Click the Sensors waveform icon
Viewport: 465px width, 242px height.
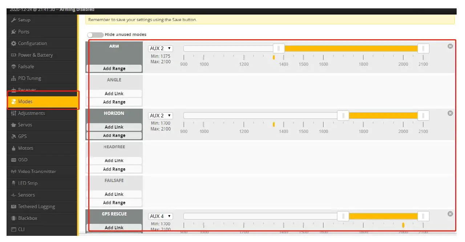point(14,195)
